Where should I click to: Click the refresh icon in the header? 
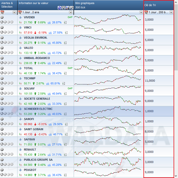pyautogui.click(x=59, y=8)
